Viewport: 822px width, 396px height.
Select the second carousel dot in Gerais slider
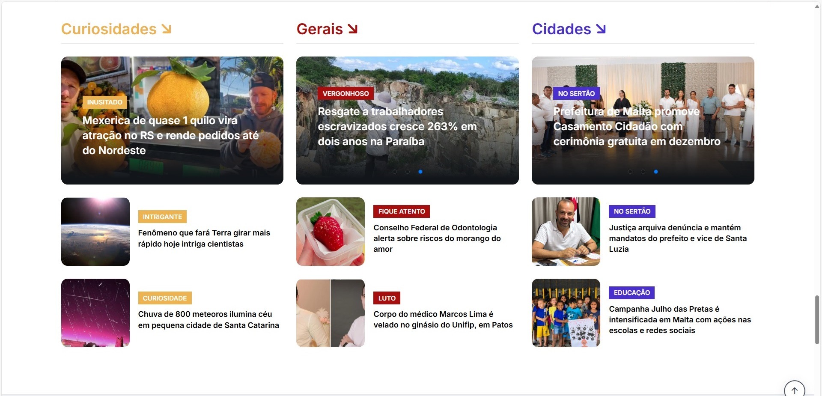pyautogui.click(x=408, y=172)
